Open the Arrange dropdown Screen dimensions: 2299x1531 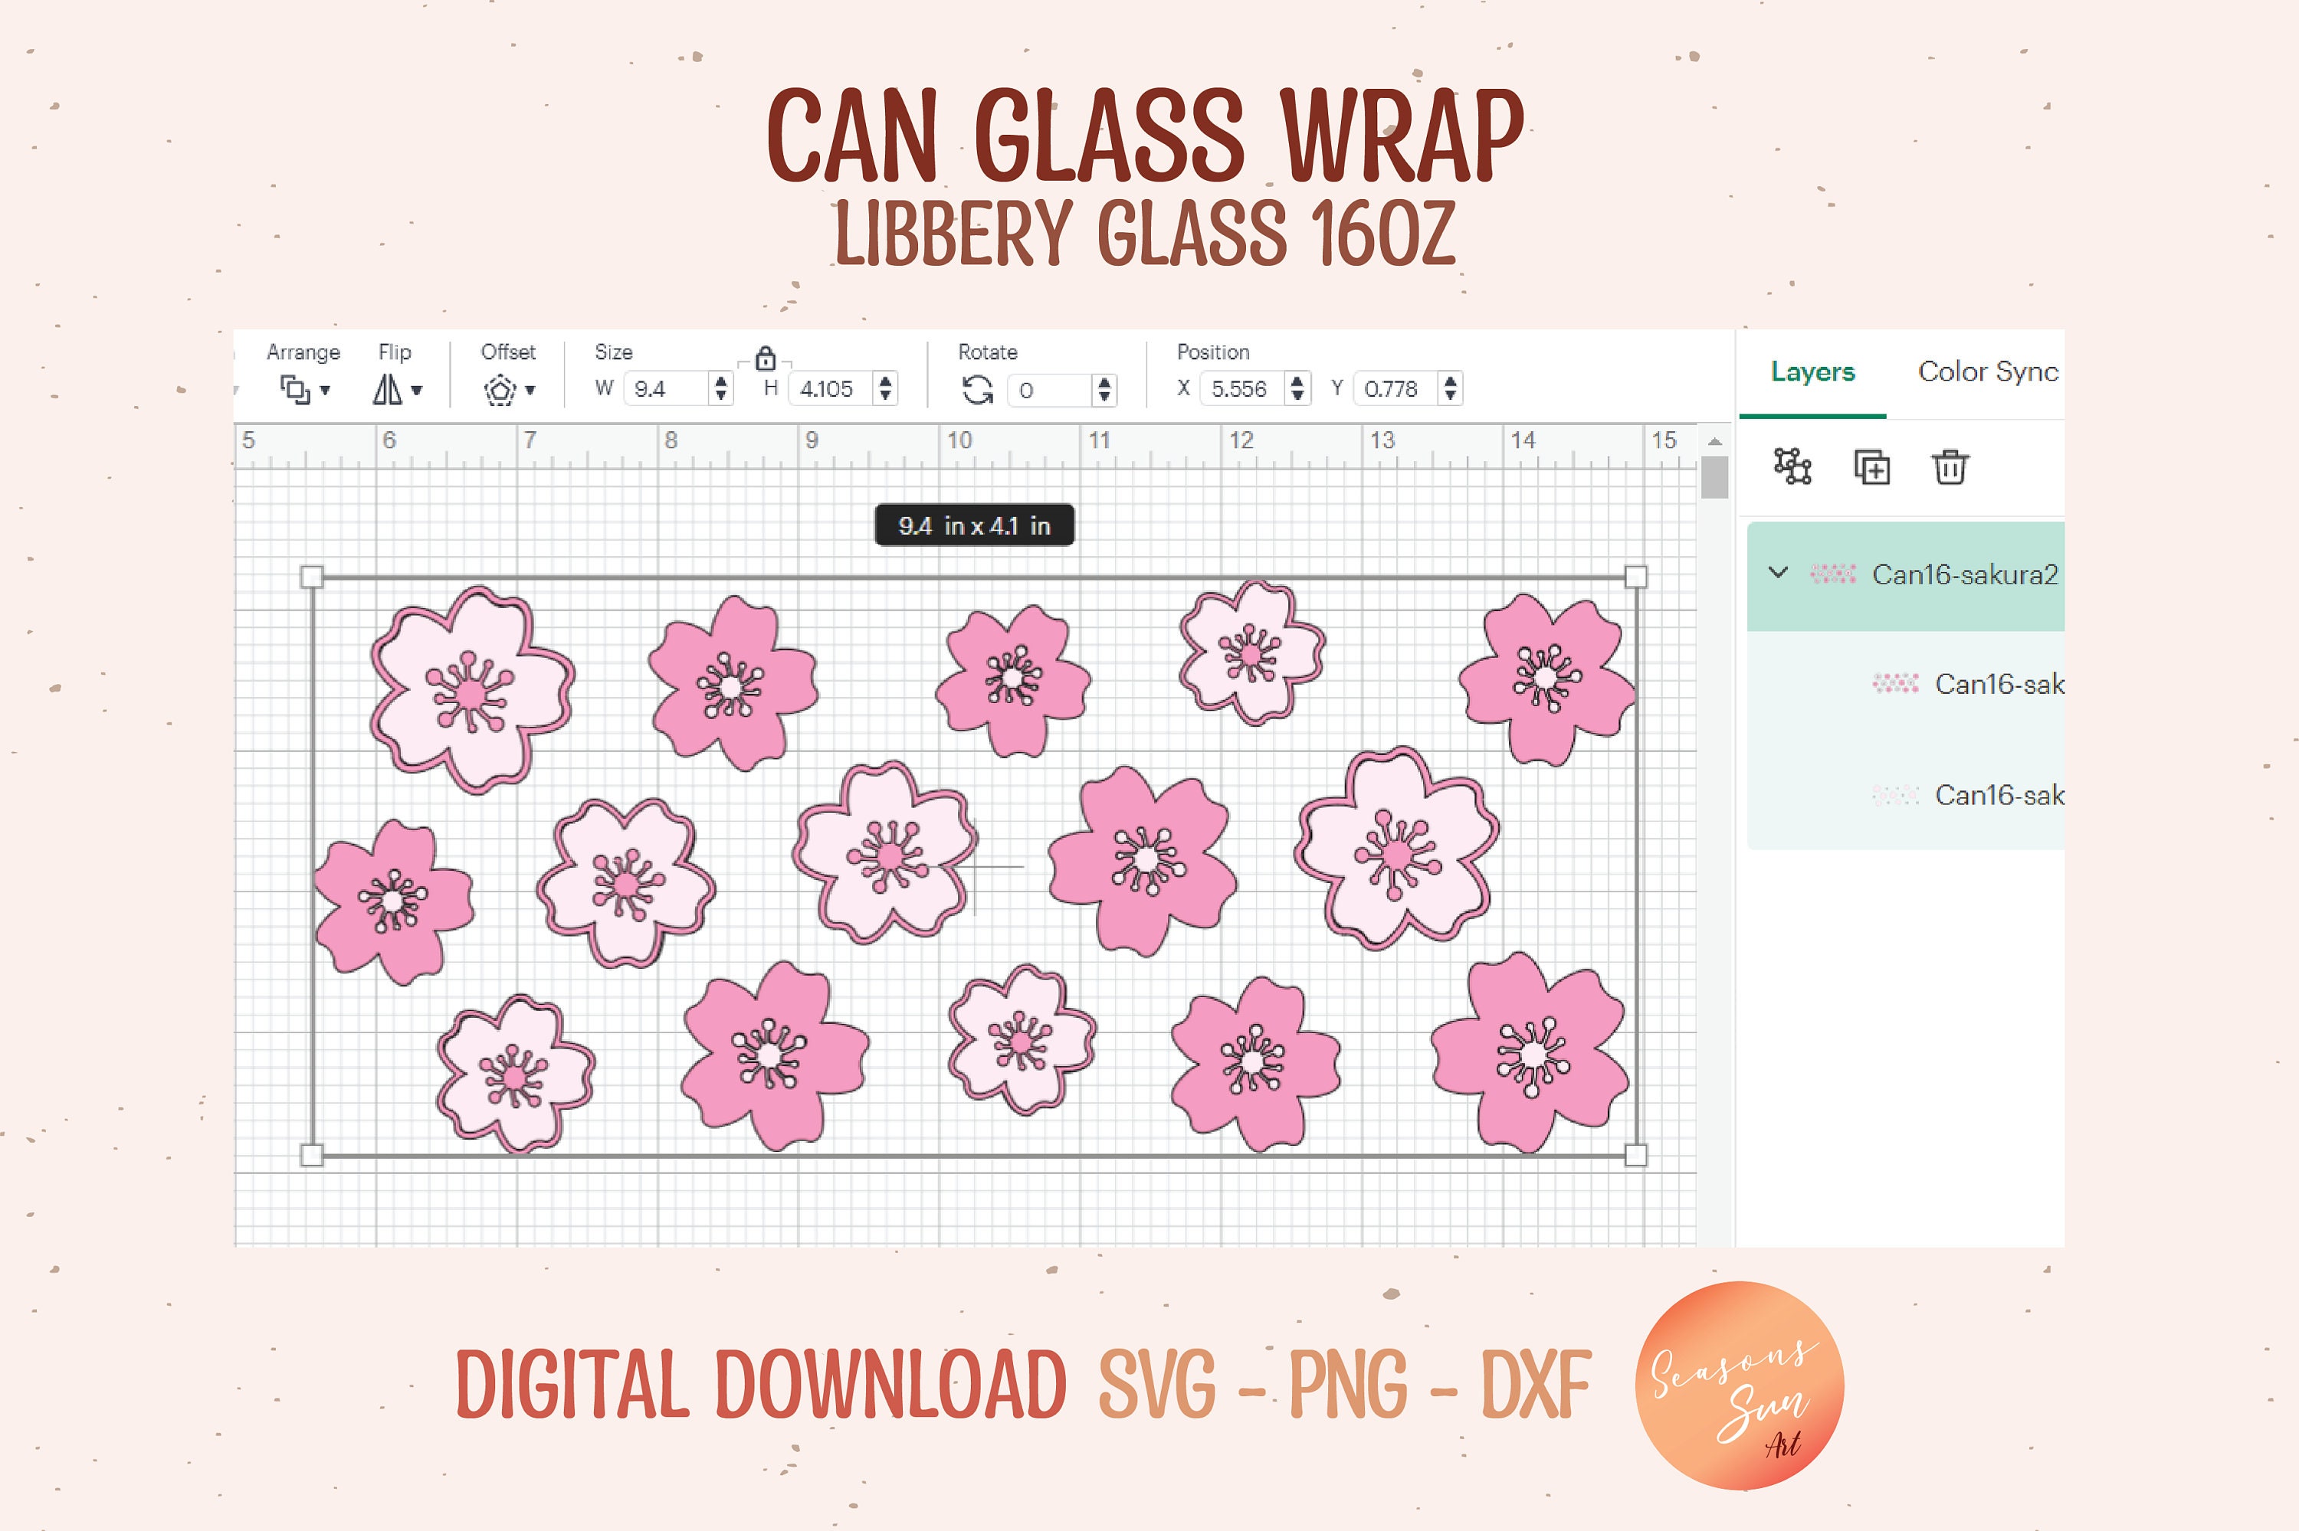[305, 390]
